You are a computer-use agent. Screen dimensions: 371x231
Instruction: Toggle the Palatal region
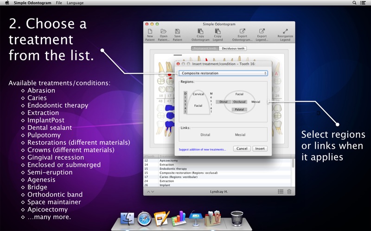click(x=239, y=109)
